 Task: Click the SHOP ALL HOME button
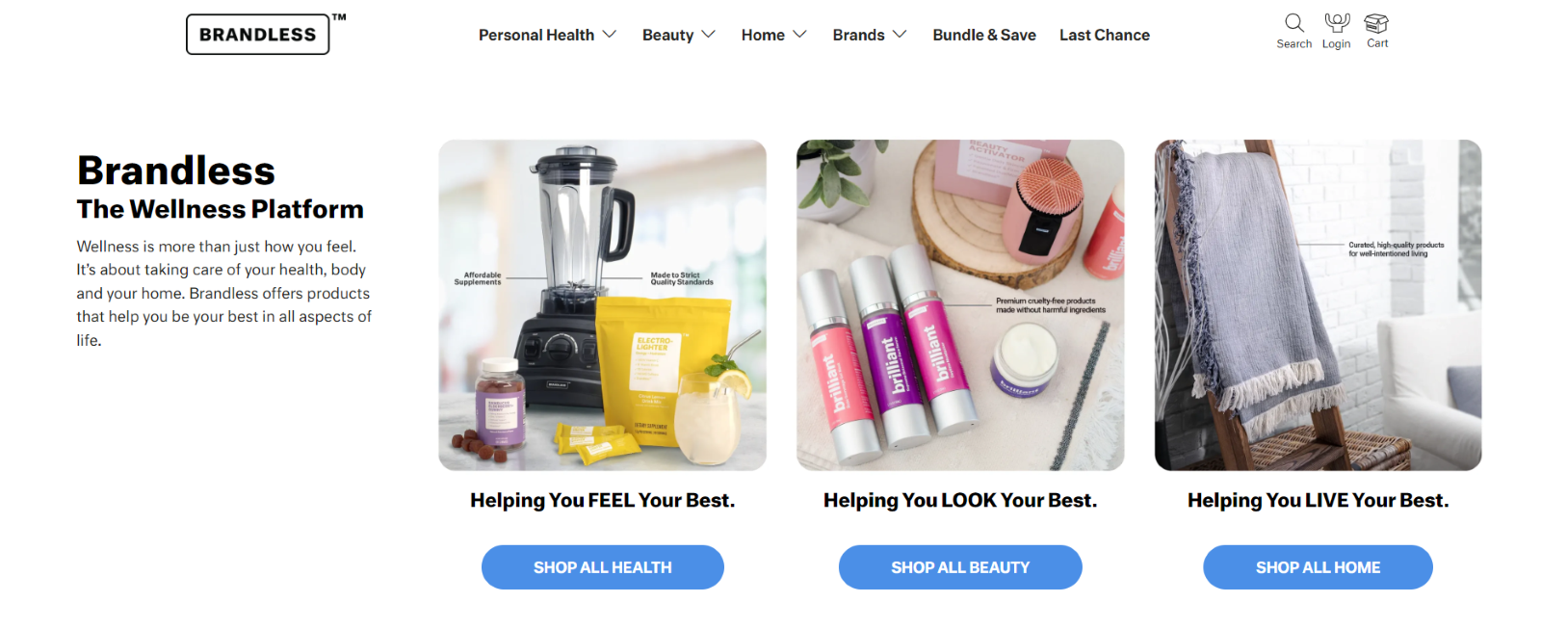[x=1318, y=567]
